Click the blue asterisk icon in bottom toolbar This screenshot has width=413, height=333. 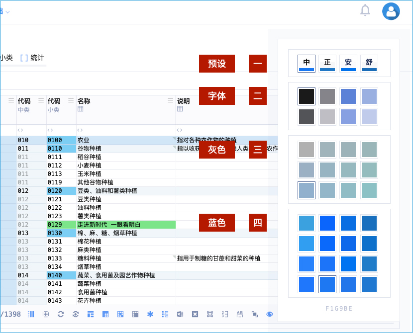(x=150, y=314)
